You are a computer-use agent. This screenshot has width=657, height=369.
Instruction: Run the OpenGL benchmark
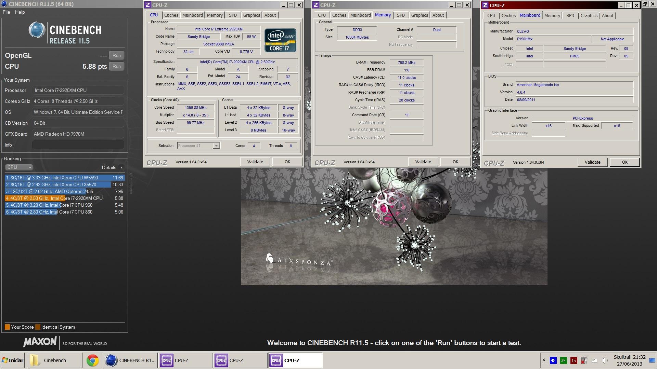point(117,55)
